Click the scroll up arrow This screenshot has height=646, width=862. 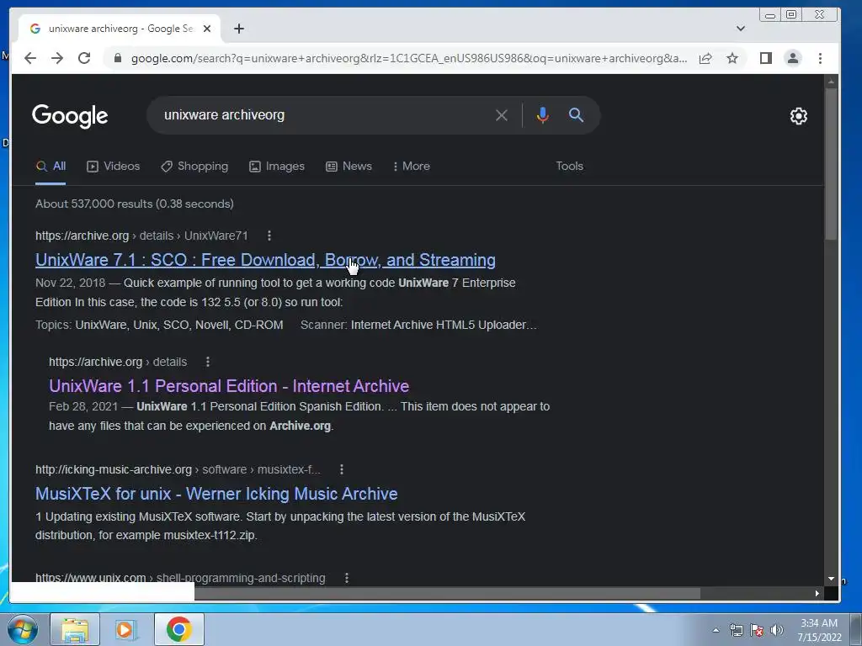pos(831,82)
